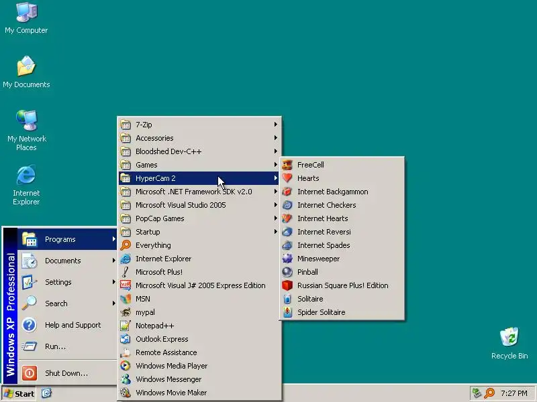
Task: Click the "PopCap Games" folder label
Action: click(x=160, y=218)
